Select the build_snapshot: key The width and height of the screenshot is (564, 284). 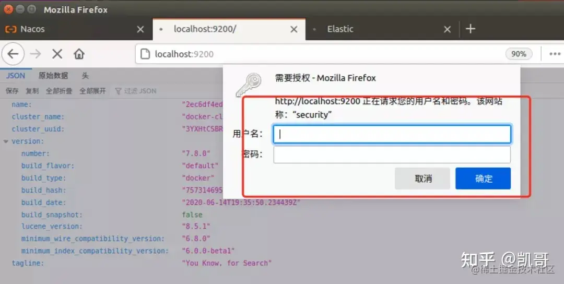52,215
